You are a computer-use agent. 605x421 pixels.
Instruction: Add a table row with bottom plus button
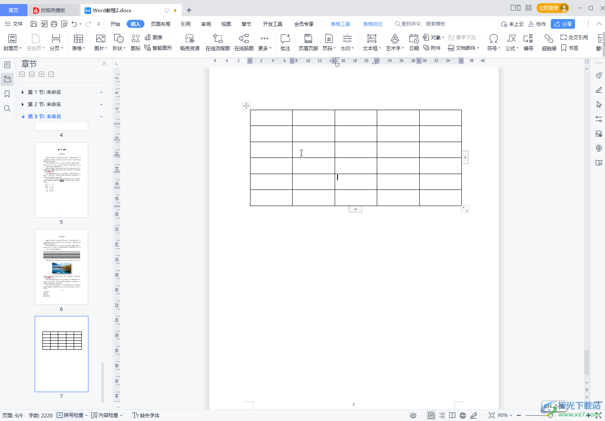coord(355,209)
